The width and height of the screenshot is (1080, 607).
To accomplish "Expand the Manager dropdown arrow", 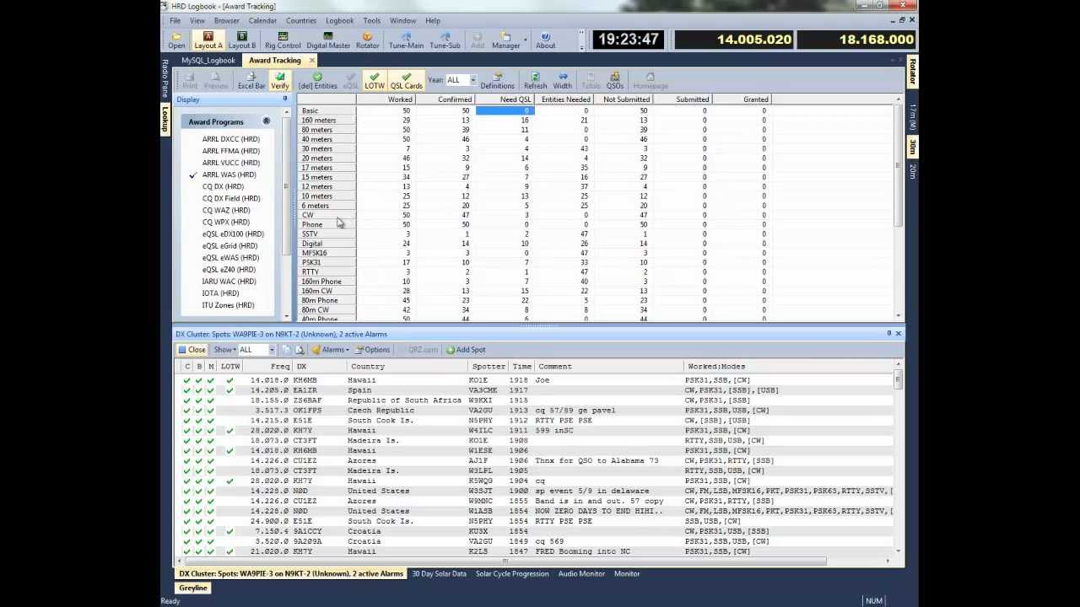I will [526, 40].
